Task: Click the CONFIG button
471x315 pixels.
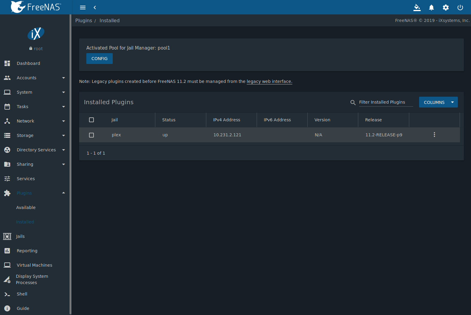Action: pyautogui.click(x=100, y=59)
